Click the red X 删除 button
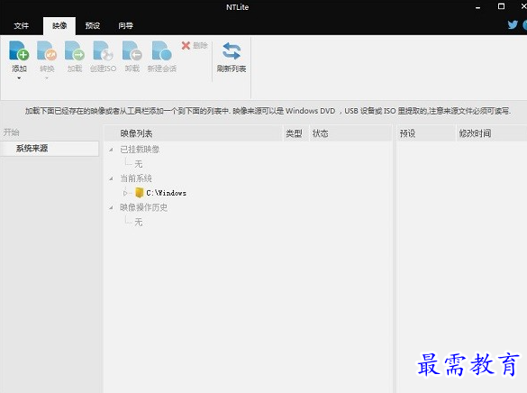Screen dimensions: 527x393 click(x=195, y=45)
